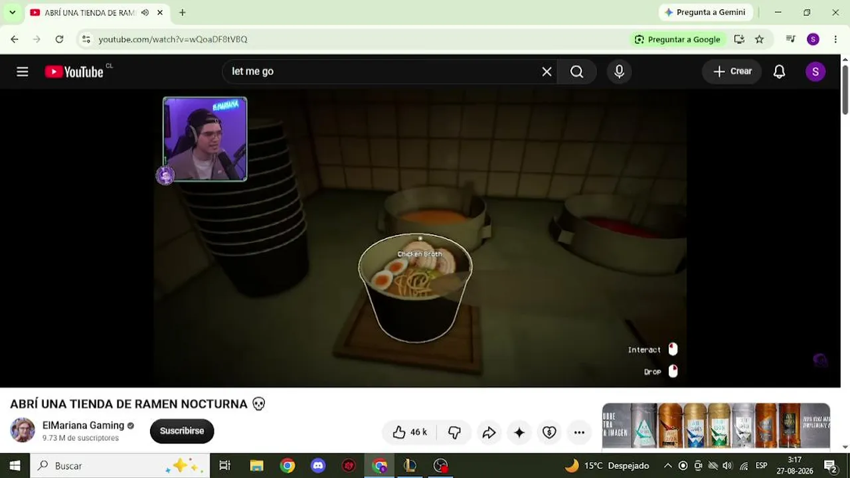The width and height of the screenshot is (850, 478).
Task: Click the YouTube search magnifier button
Action: tap(576, 72)
